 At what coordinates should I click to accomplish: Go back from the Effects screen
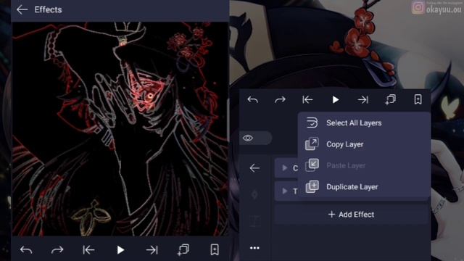coord(22,9)
